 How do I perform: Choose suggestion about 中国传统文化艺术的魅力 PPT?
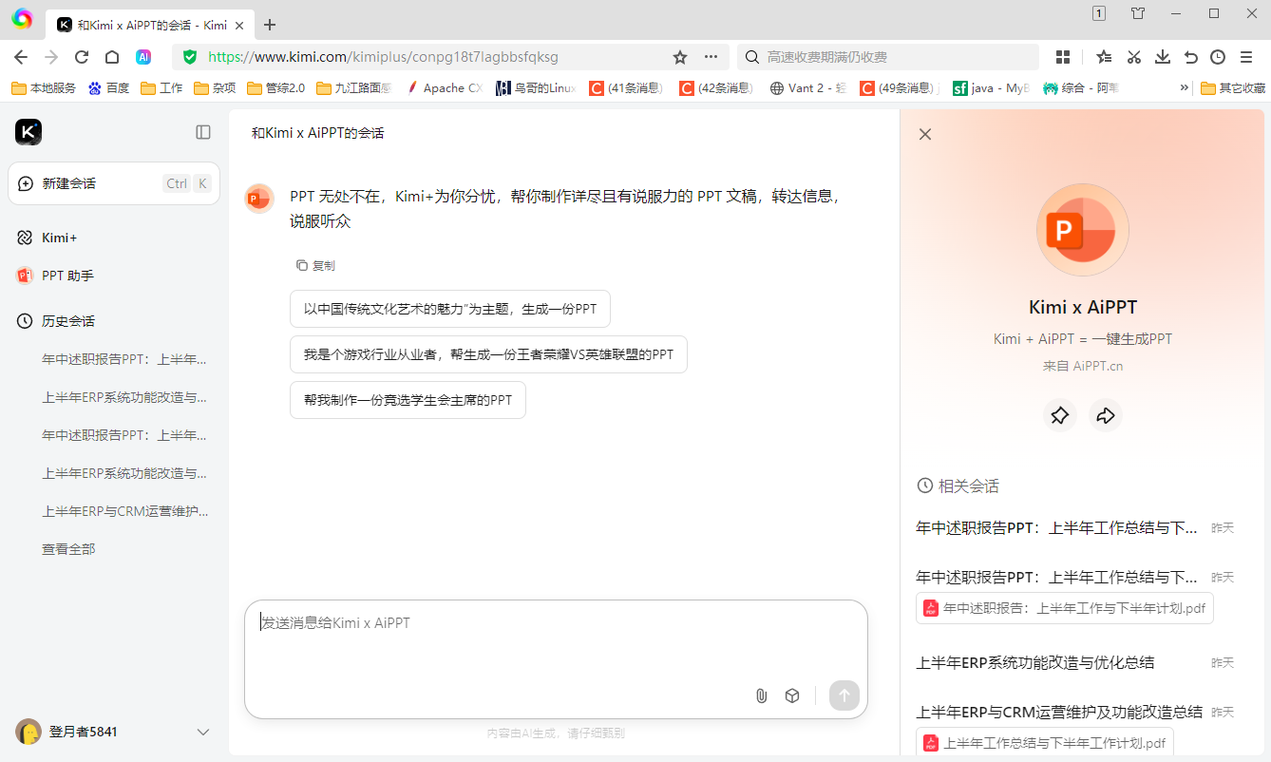450,309
